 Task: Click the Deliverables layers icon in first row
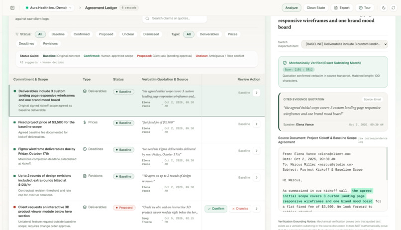tap(85, 91)
